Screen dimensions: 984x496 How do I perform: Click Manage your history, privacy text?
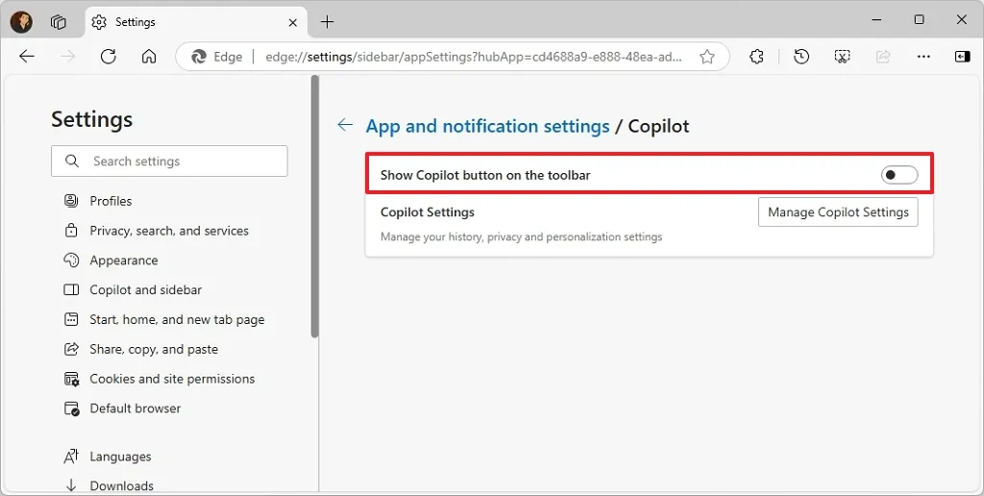pos(521,236)
